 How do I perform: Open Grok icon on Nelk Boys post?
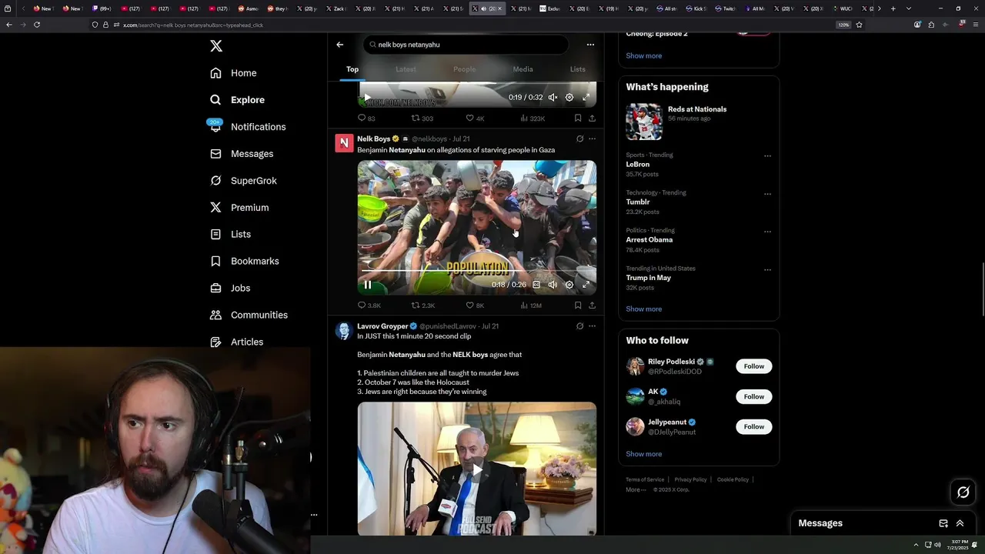579,139
